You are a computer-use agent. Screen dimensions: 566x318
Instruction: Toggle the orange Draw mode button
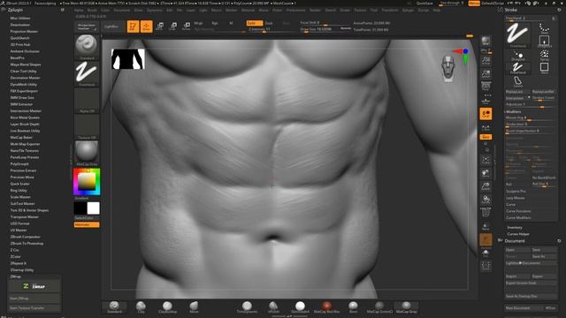[x=146, y=26]
